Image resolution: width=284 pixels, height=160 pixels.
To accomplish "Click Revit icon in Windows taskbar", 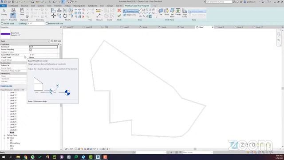I will tap(98, 157).
